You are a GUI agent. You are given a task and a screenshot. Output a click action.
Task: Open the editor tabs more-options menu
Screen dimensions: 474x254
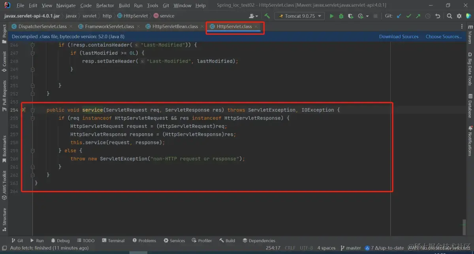[x=462, y=26]
